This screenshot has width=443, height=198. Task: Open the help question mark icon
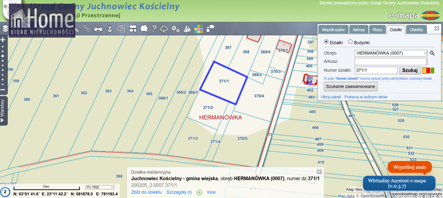click(154, 29)
